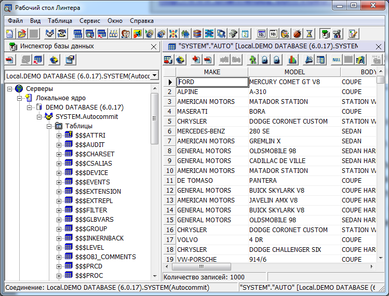
Task: Collapse the Таблицы tree node
Action: click(49, 126)
